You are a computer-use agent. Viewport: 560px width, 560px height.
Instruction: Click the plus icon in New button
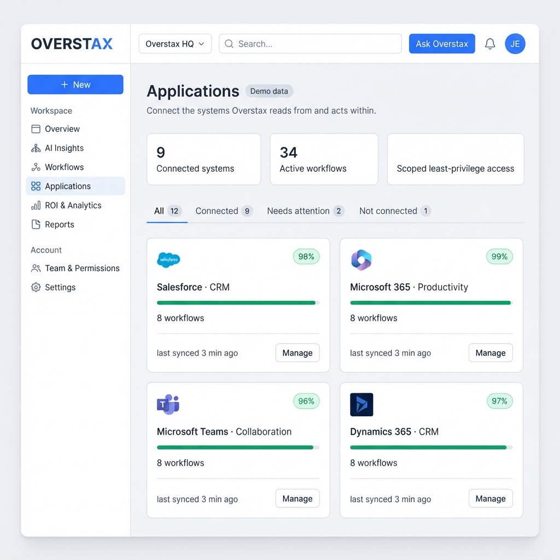coord(65,85)
